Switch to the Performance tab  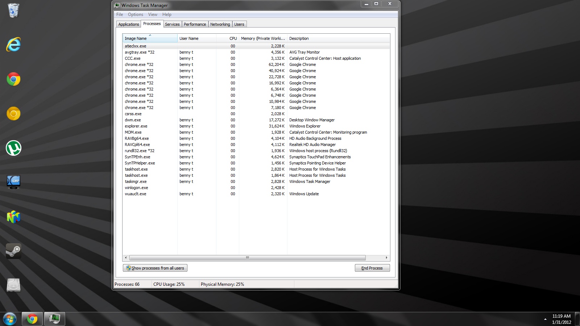point(195,24)
